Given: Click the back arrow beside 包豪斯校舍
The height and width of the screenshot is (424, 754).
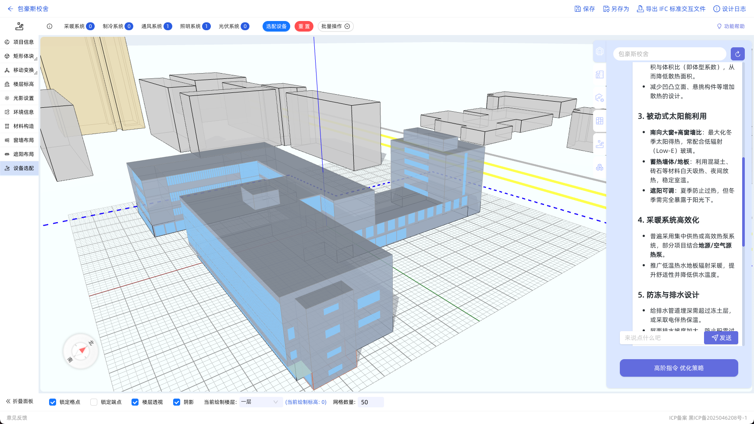Looking at the screenshot, I should [x=11, y=9].
